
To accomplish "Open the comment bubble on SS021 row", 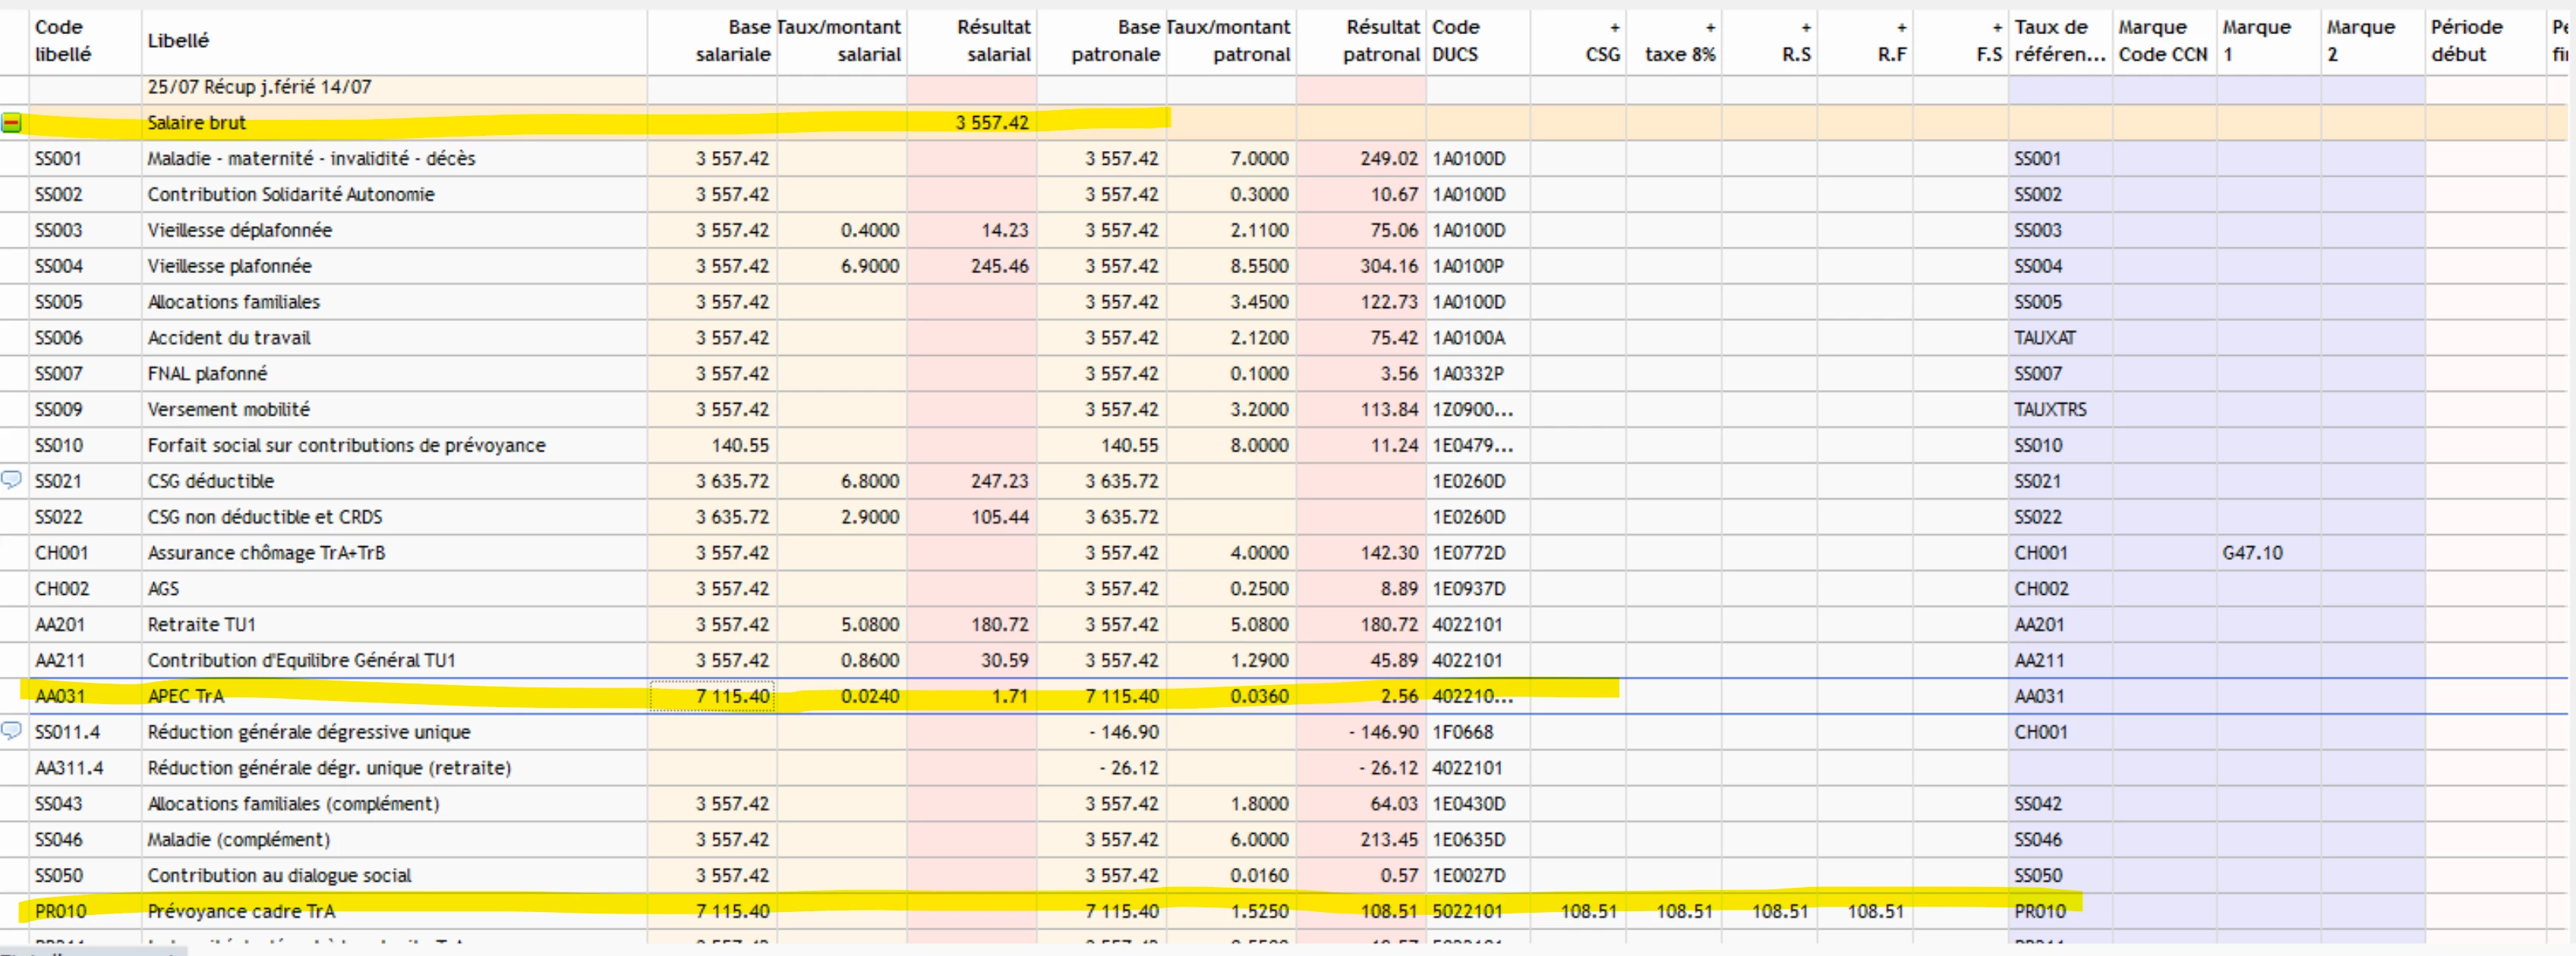I will pos(11,480).
